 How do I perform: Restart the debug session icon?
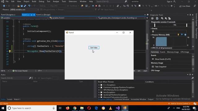click(x=99, y=6)
